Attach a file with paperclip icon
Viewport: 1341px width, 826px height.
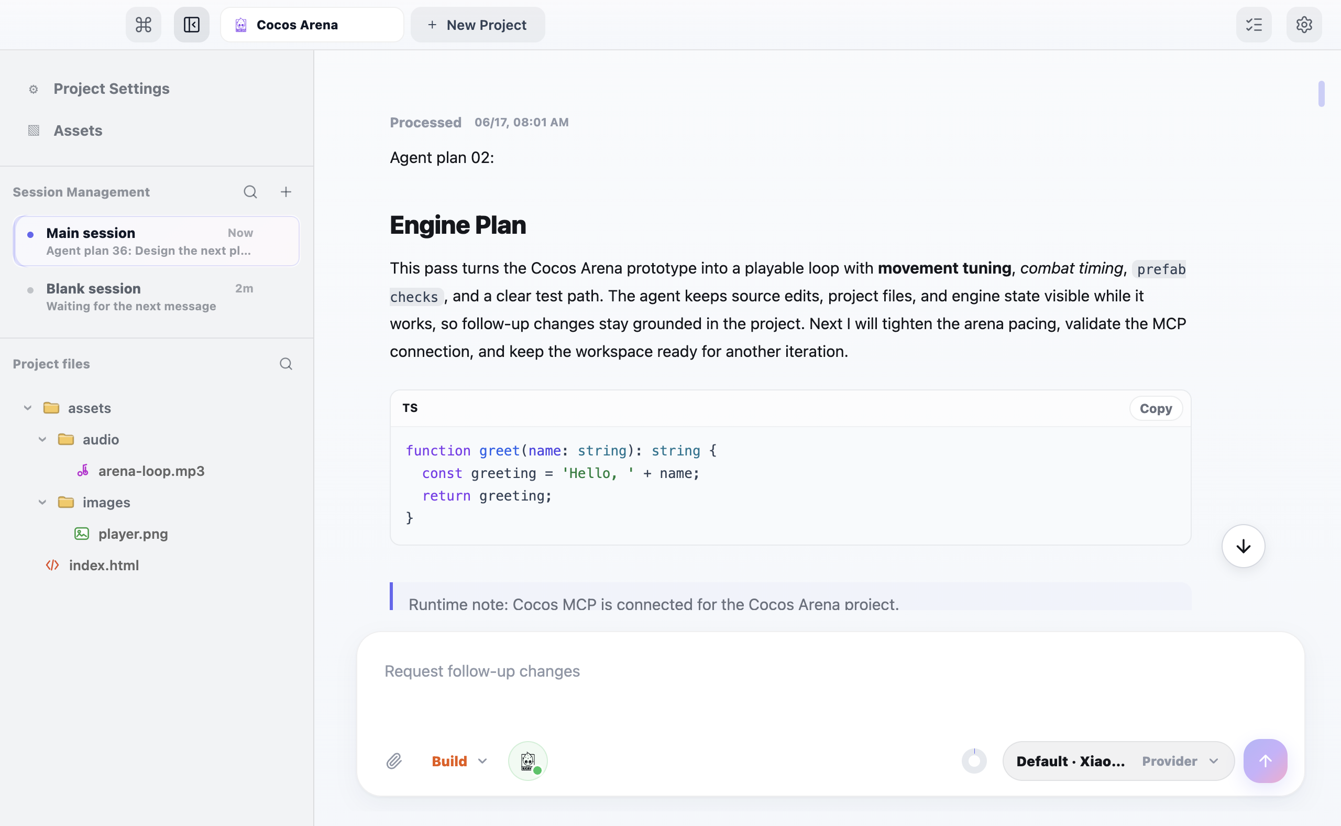click(394, 760)
